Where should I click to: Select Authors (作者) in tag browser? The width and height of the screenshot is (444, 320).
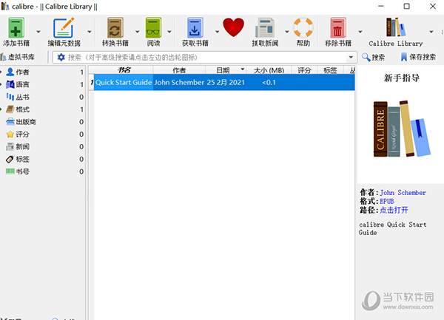tap(43, 72)
